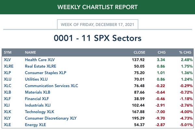Click the CHG column header
Image resolution: width=195 pixels, height=130 pixels.
pos(161,52)
